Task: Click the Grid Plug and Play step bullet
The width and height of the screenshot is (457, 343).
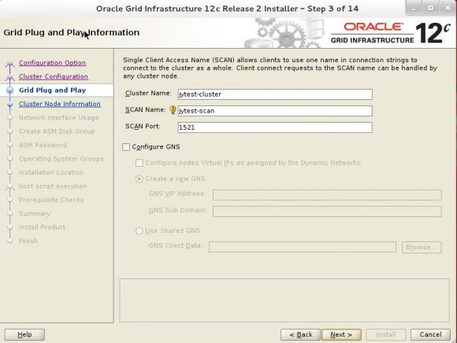Action: click(10, 90)
